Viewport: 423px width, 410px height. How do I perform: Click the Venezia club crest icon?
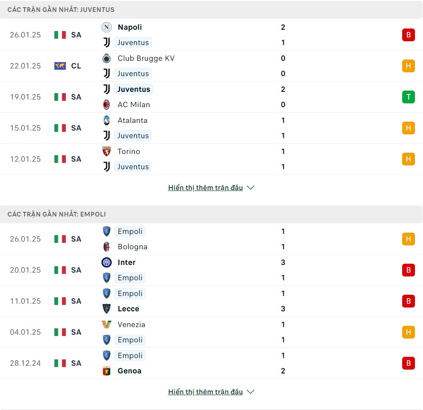(x=107, y=325)
